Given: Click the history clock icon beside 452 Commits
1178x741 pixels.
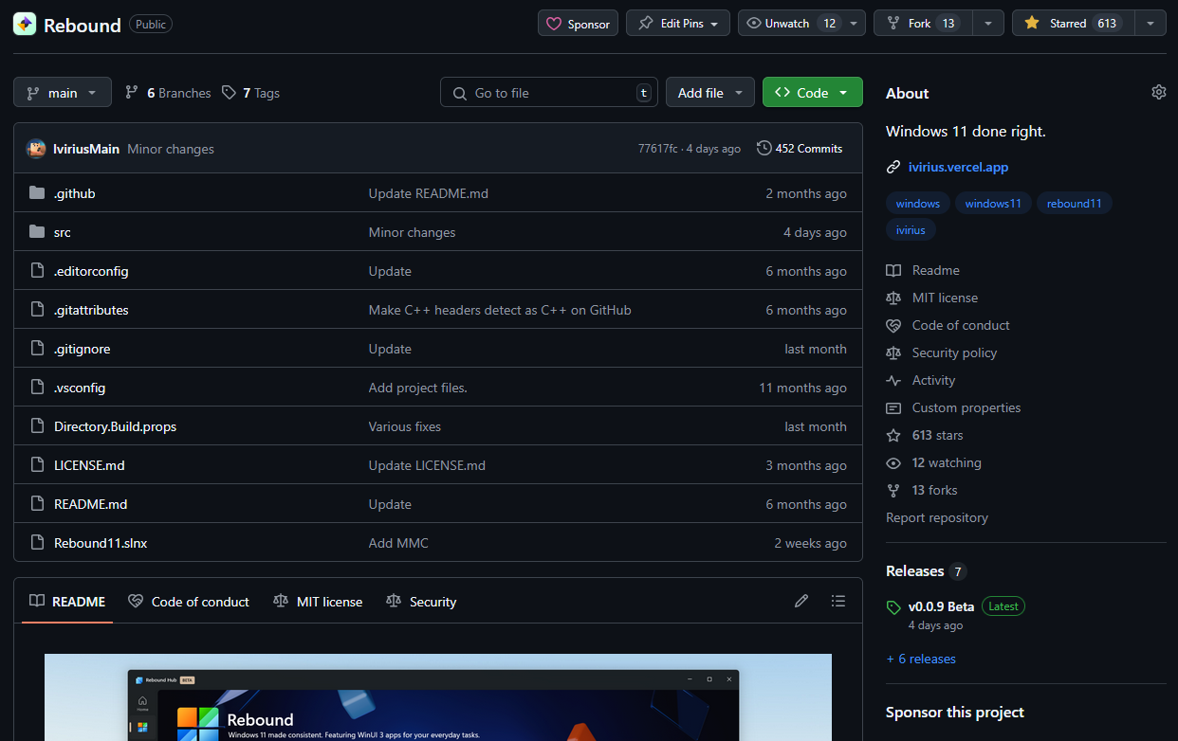Looking at the screenshot, I should point(764,149).
